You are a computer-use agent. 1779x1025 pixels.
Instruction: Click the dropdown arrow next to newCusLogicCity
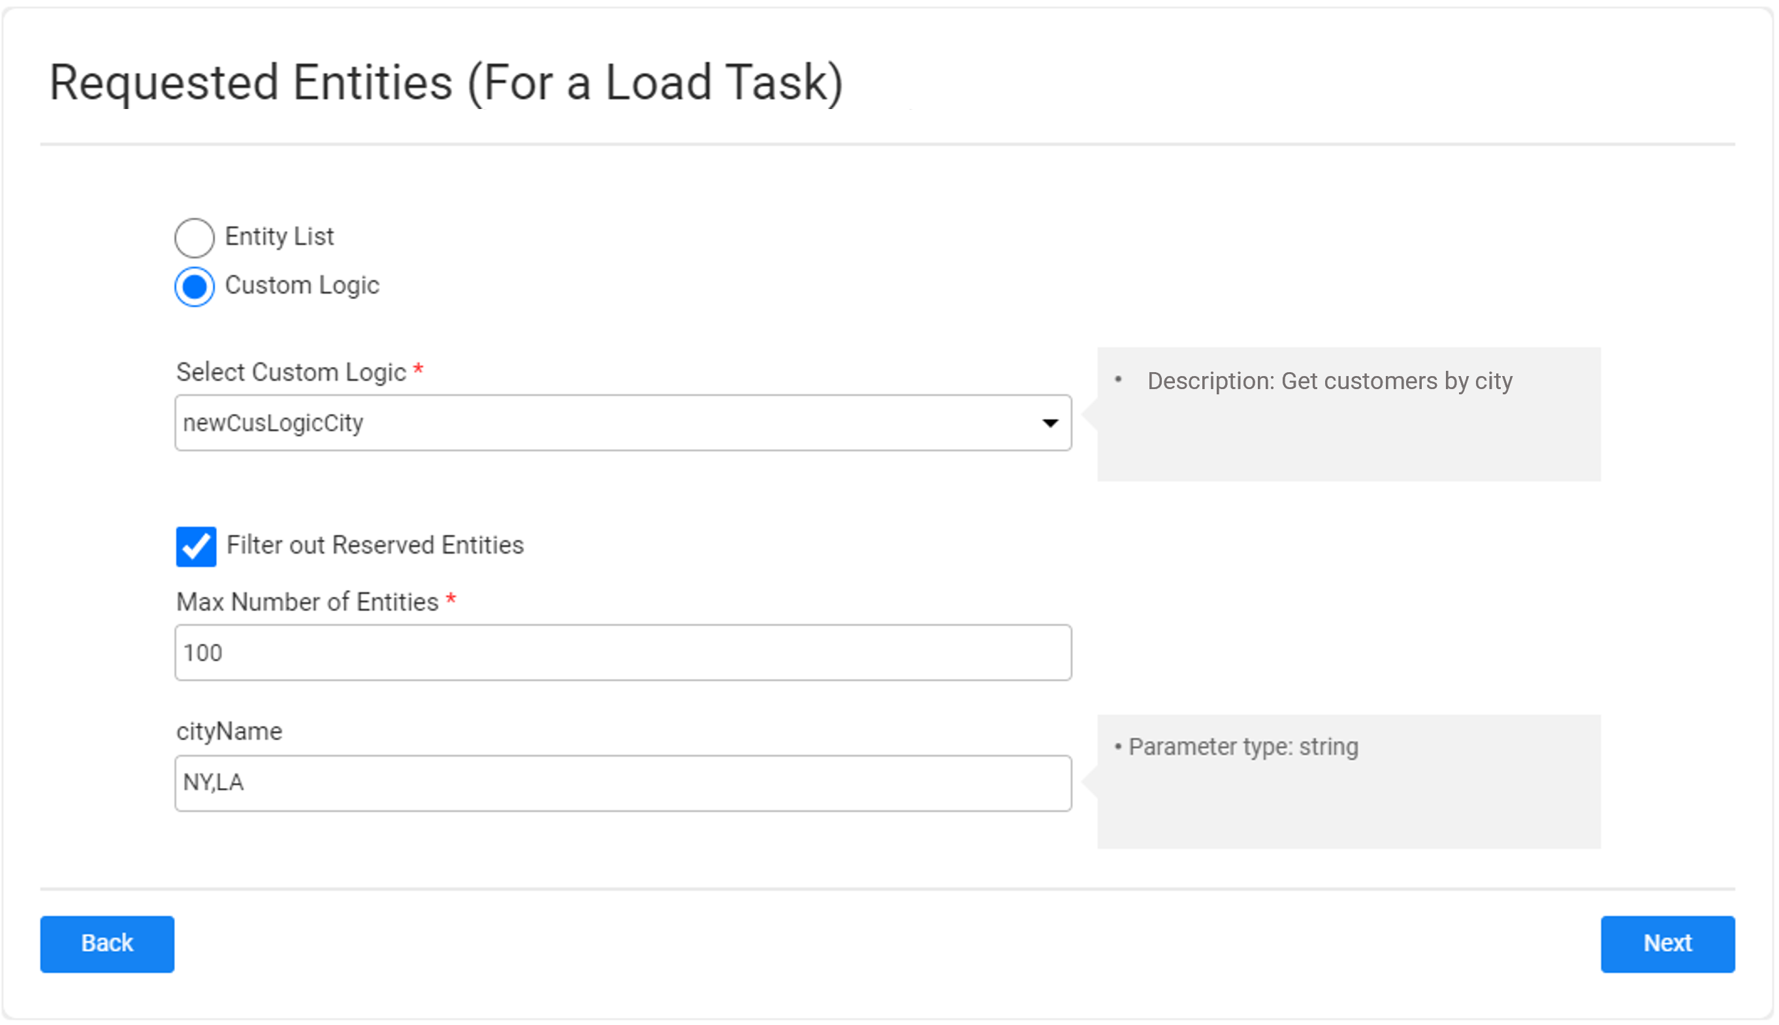click(x=1050, y=423)
